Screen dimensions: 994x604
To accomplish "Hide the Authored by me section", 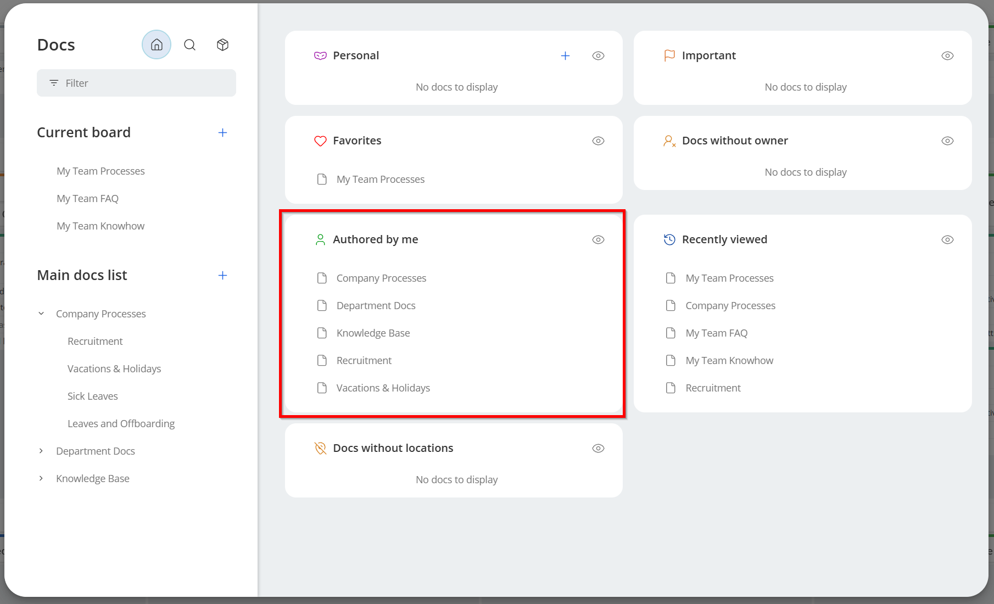I will pos(598,239).
